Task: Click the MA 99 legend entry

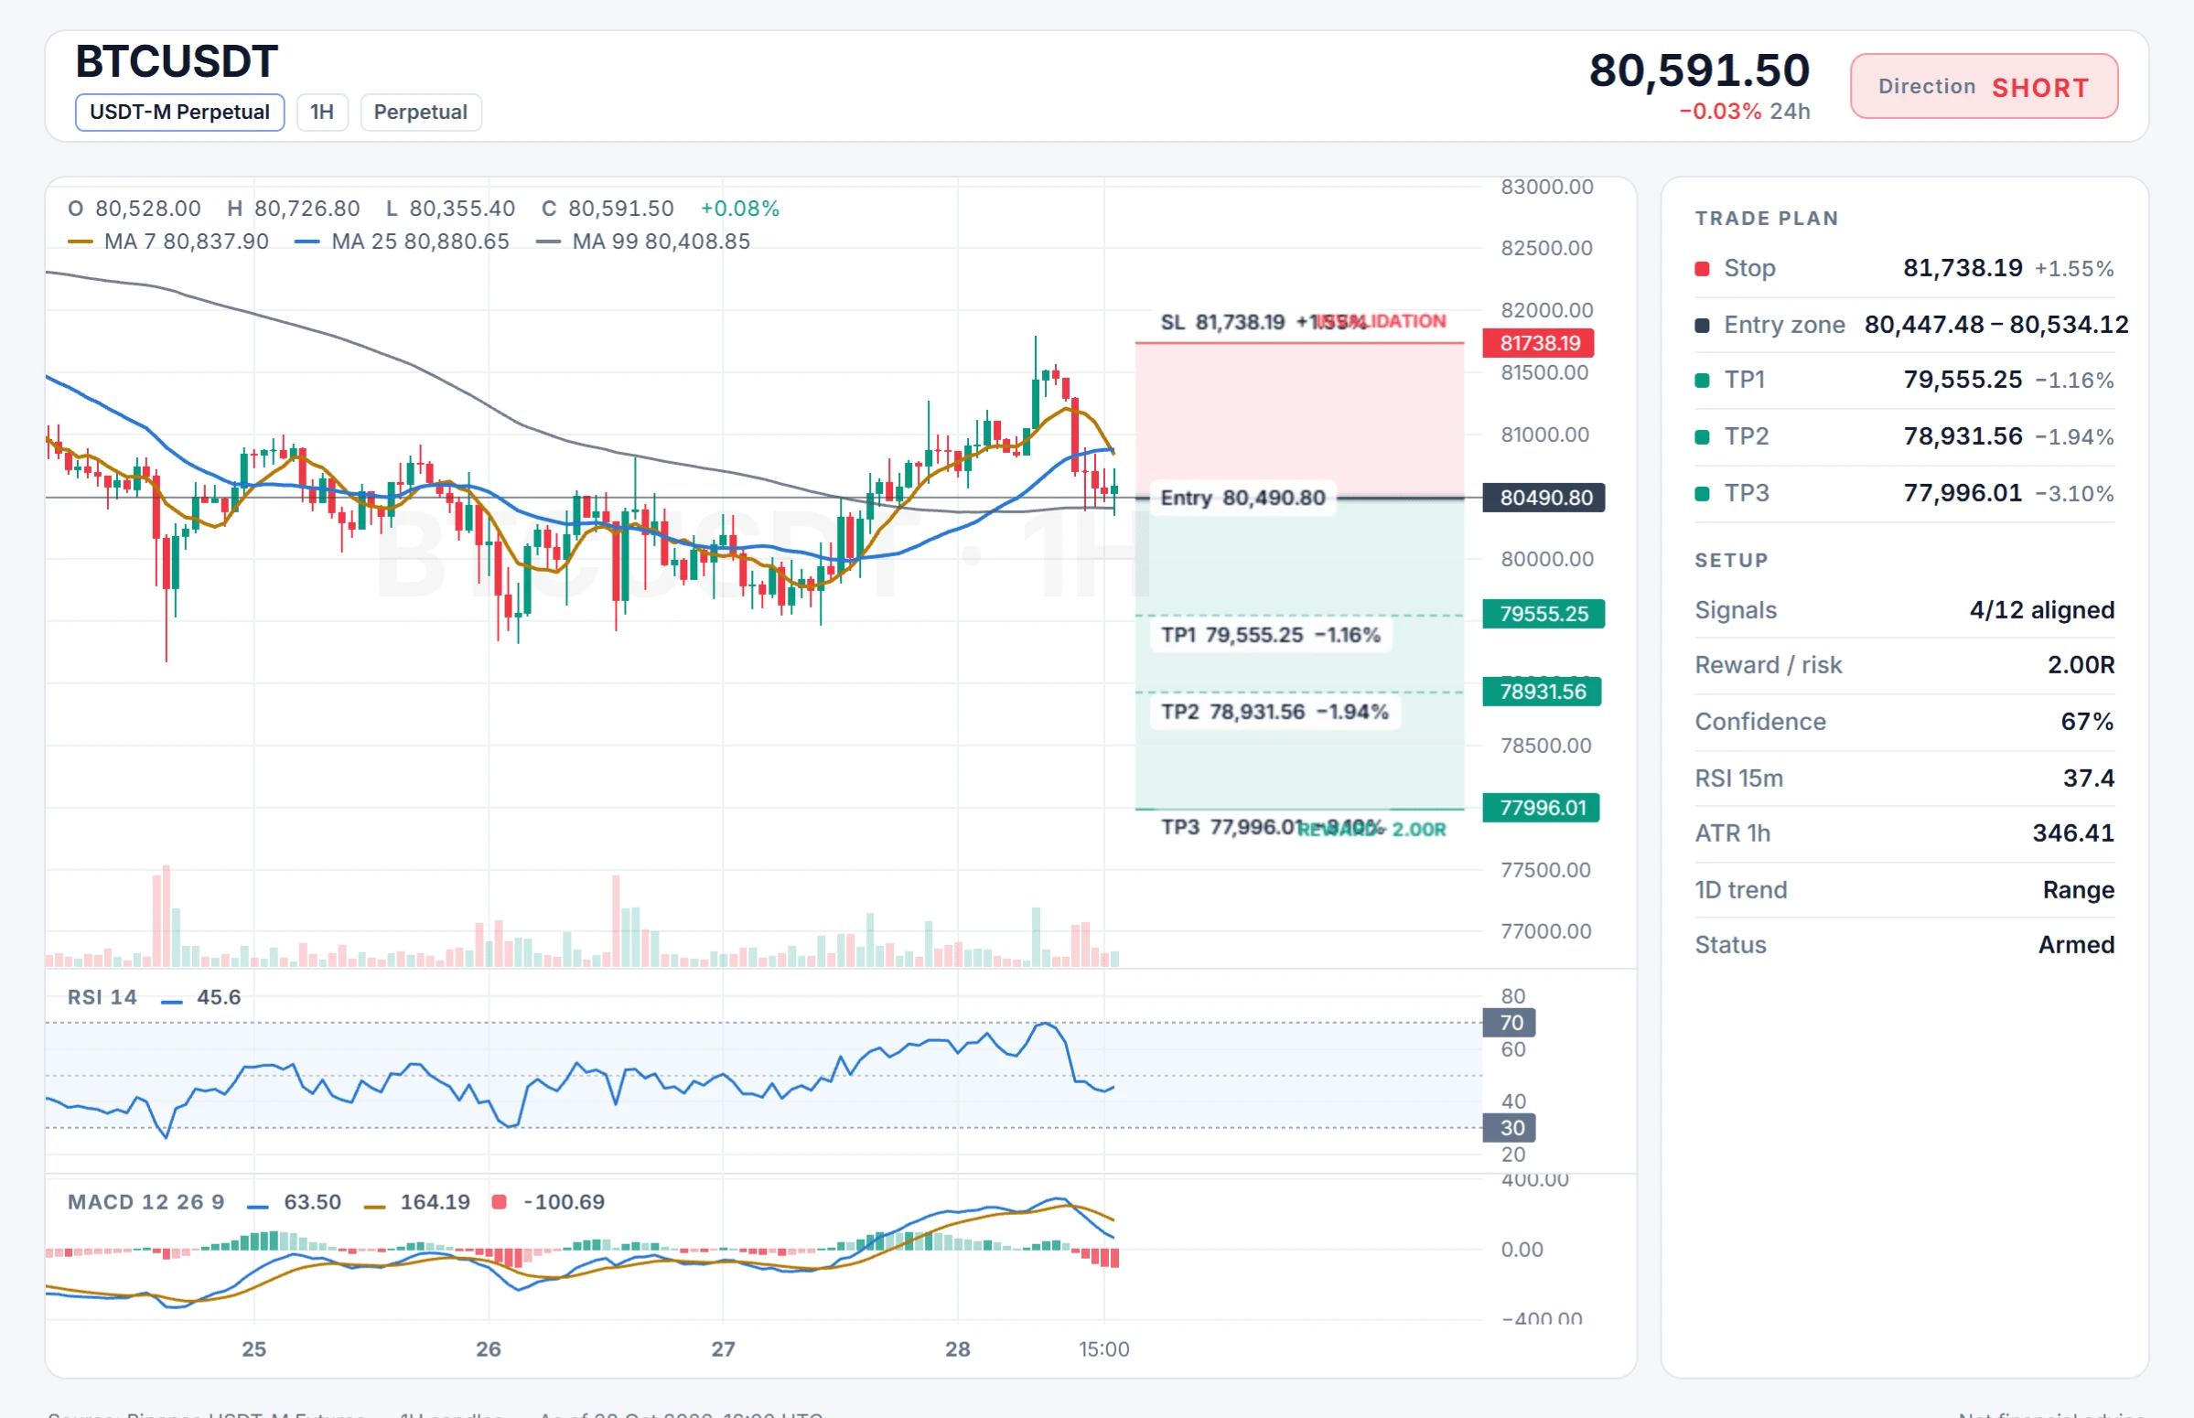Action: (x=642, y=242)
